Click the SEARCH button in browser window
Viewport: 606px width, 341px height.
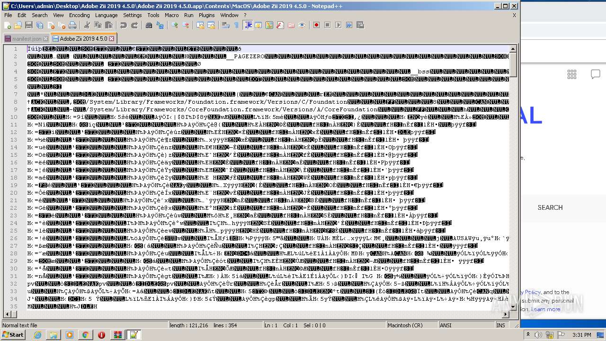[550, 207]
